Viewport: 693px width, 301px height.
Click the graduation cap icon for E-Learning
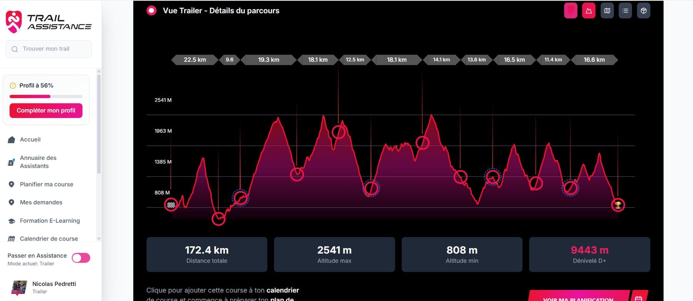12,221
